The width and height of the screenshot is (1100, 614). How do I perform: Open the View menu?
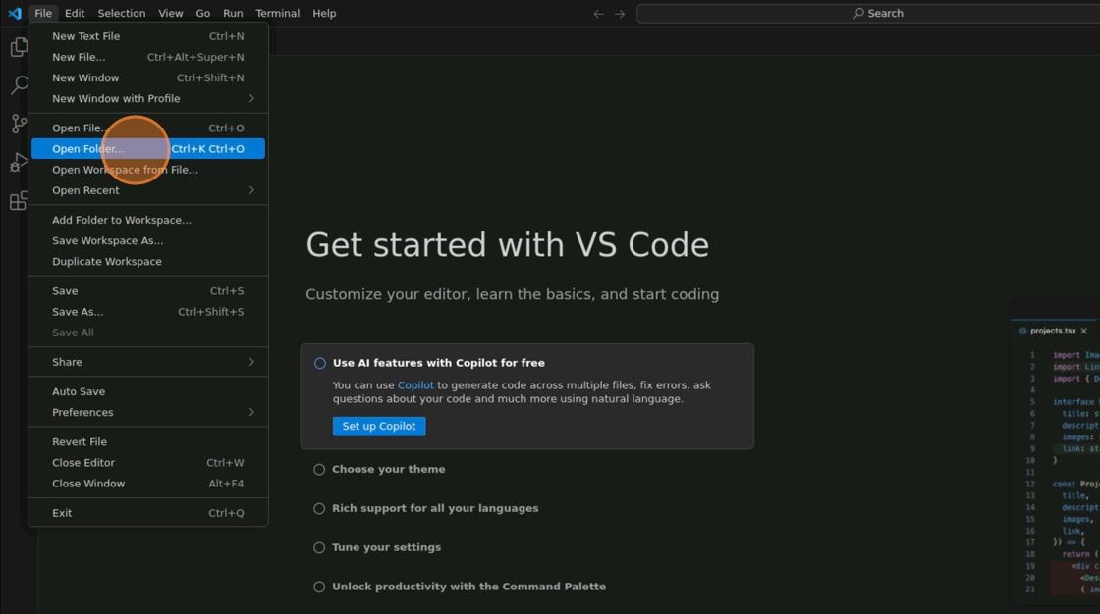171,14
